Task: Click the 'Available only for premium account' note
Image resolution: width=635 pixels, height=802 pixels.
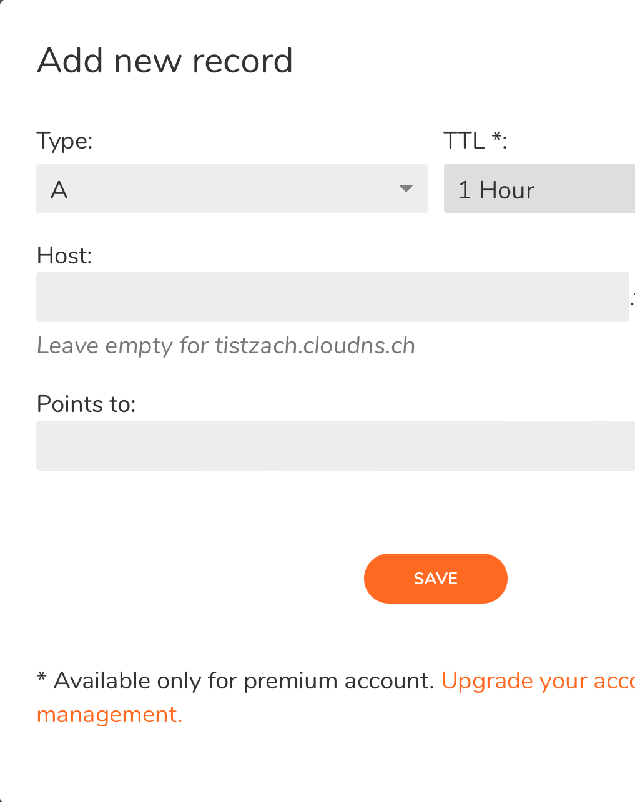Action: pyautogui.click(x=244, y=680)
